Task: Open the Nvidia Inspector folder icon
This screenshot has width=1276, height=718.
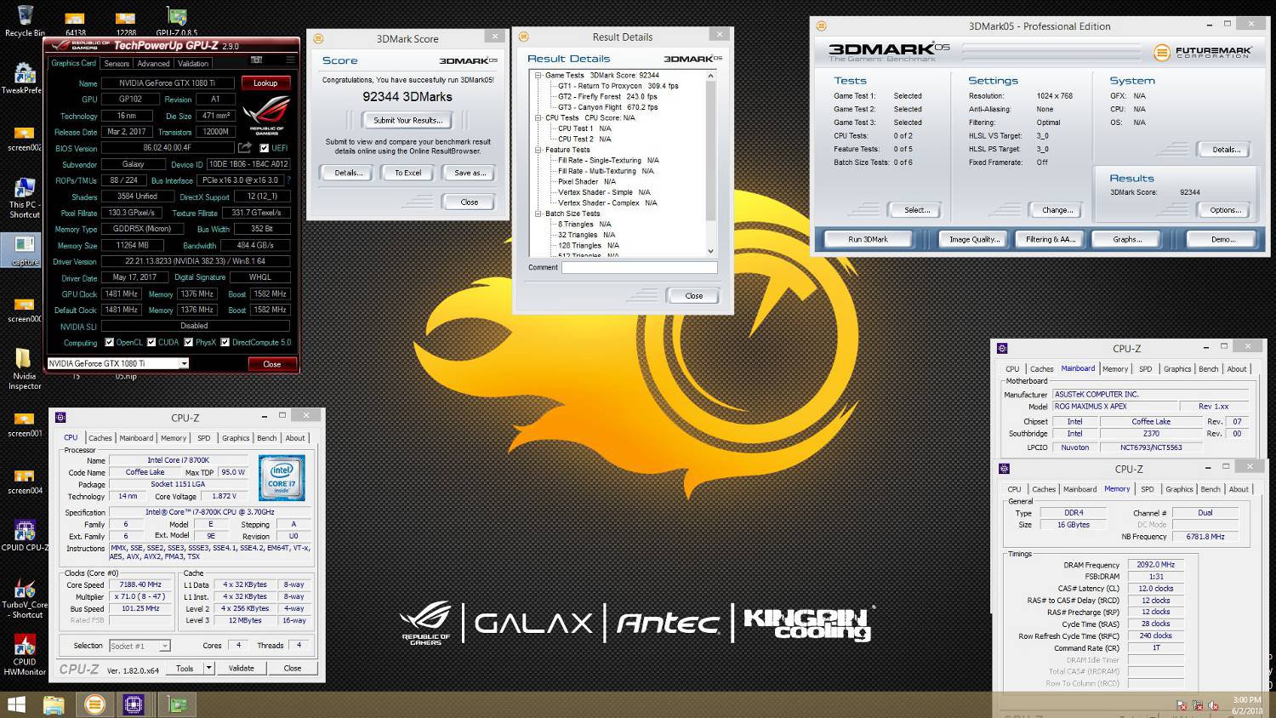Action: [25, 368]
